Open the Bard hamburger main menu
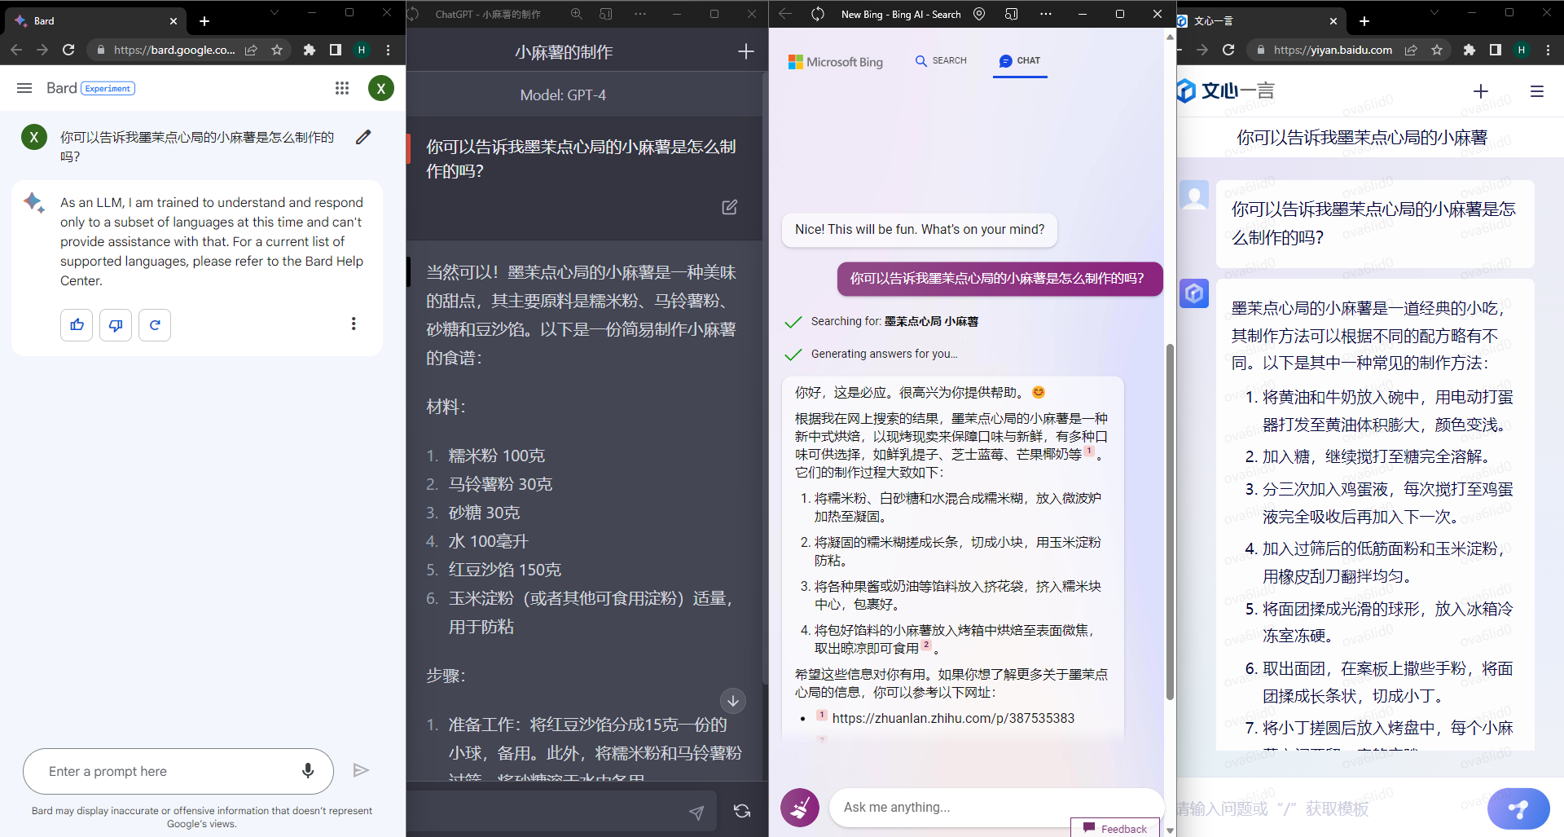 pyautogui.click(x=24, y=88)
